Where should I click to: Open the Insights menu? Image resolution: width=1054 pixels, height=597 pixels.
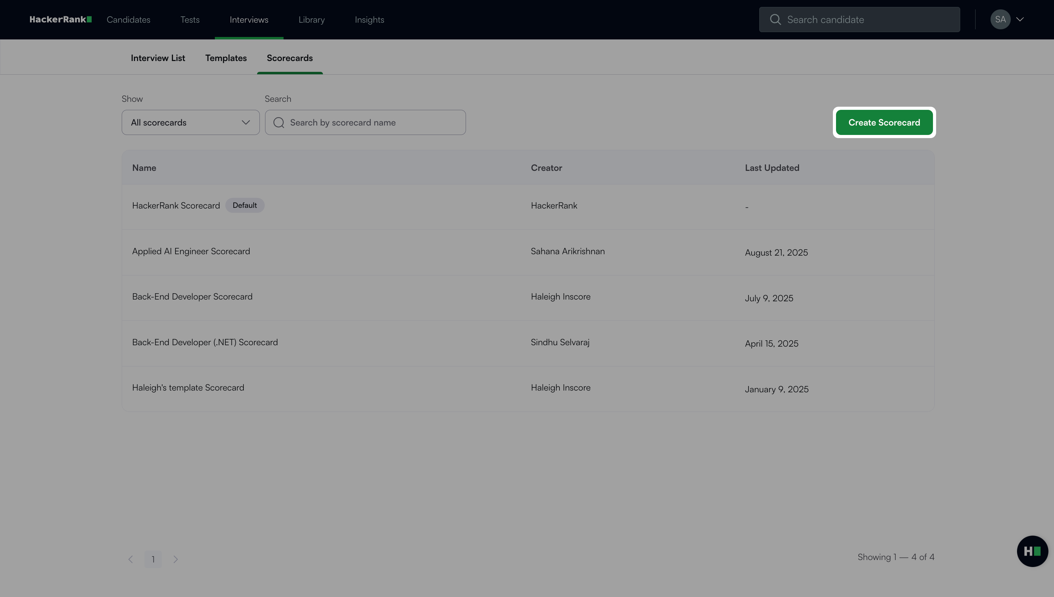pyautogui.click(x=369, y=20)
